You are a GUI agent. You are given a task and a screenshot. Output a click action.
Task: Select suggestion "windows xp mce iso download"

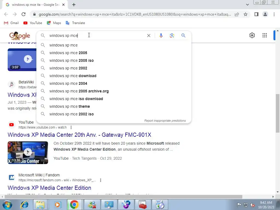(114, 99)
